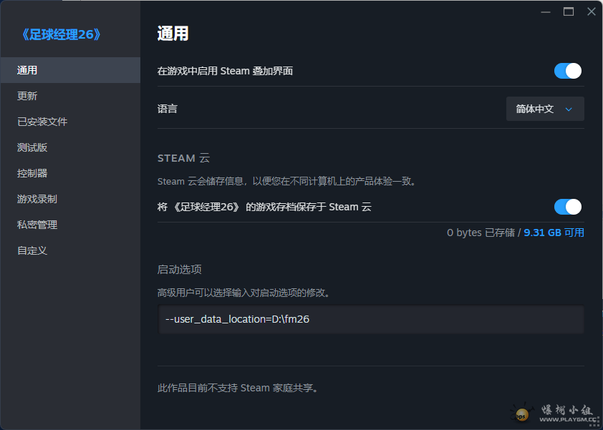Open the 简体中文 language dropdown
603x430 pixels.
click(x=545, y=109)
